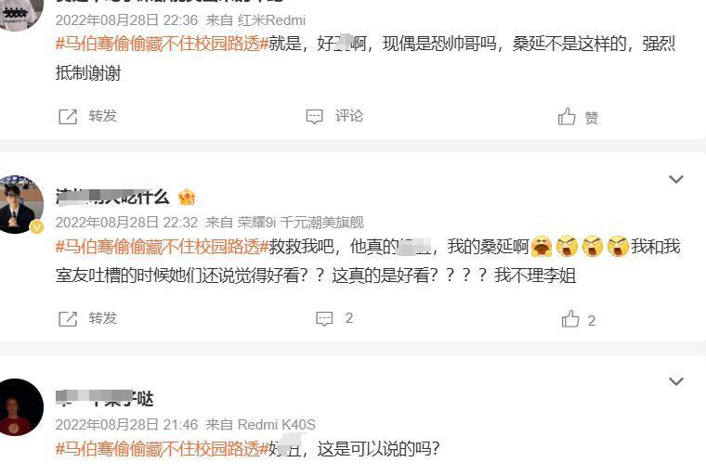This screenshot has width=706, height=475.
Task: Click the 2022年08月28日 21:46 timestamp
Action: (x=126, y=425)
